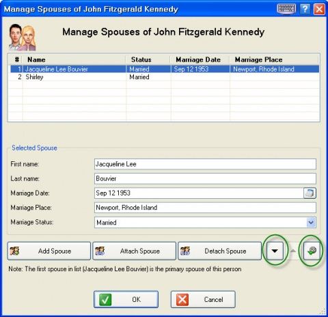Click the Name column header

(x=74, y=59)
